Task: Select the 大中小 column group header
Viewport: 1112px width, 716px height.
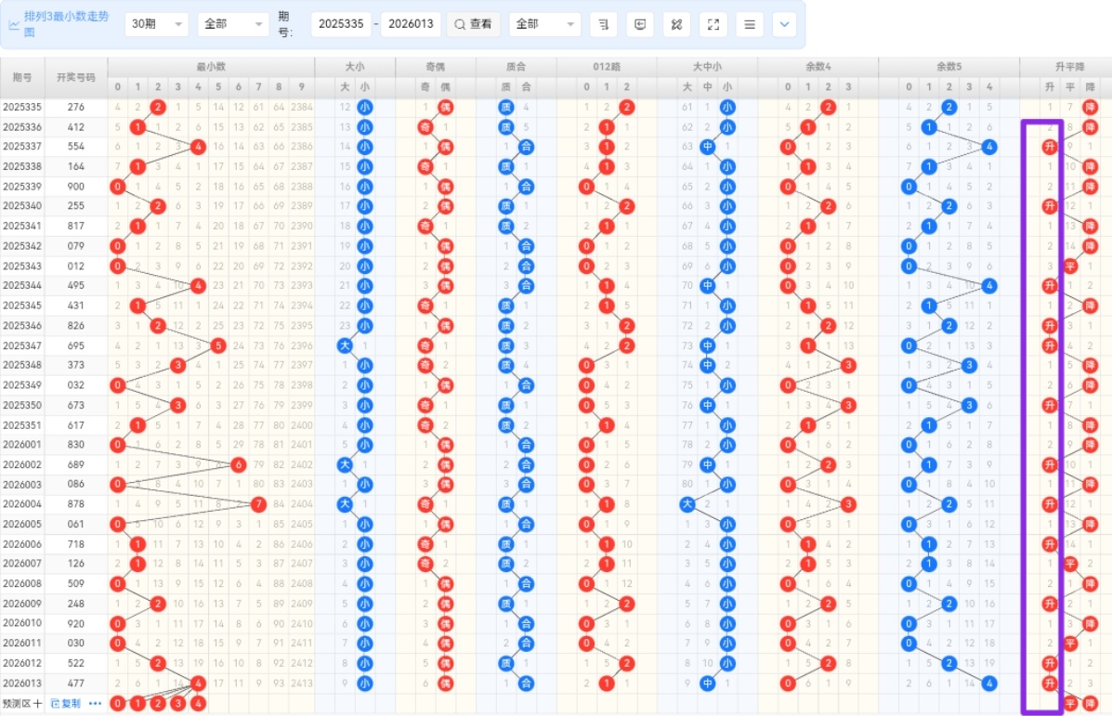Action: [x=707, y=67]
